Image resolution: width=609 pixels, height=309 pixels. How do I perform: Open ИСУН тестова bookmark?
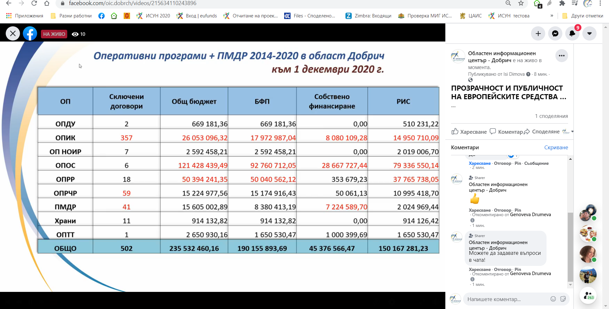click(509, 16)
